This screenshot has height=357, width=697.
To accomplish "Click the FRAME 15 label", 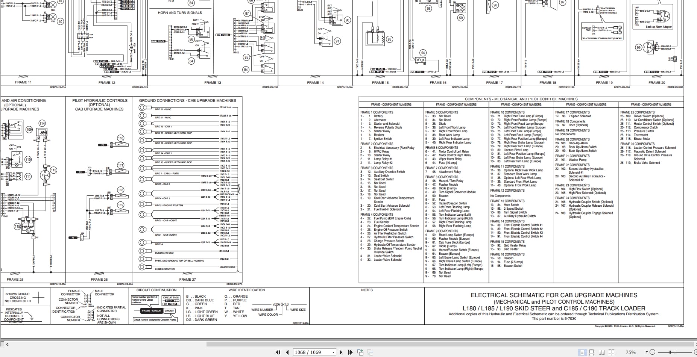I will pos(380,82).
